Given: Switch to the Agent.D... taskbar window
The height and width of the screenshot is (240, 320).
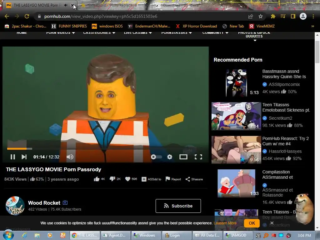Looking at the screenshot, I should tap(116, 235).
